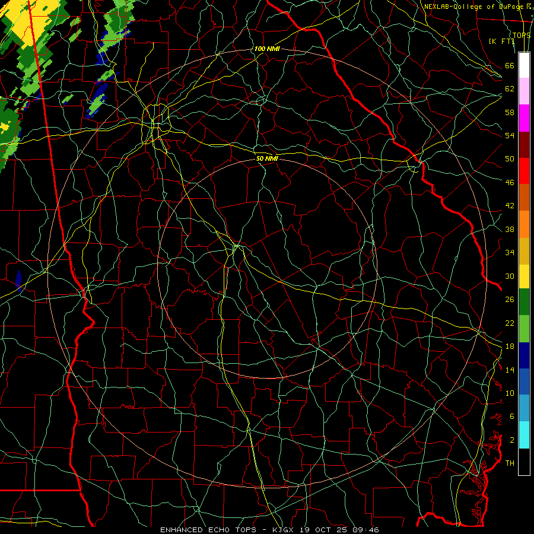Click the legend value "2"

[511, 440]
